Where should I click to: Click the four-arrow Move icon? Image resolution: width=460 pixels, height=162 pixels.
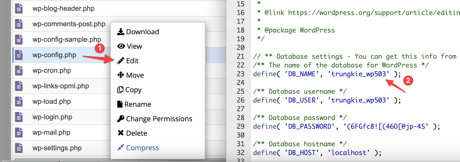121,75
